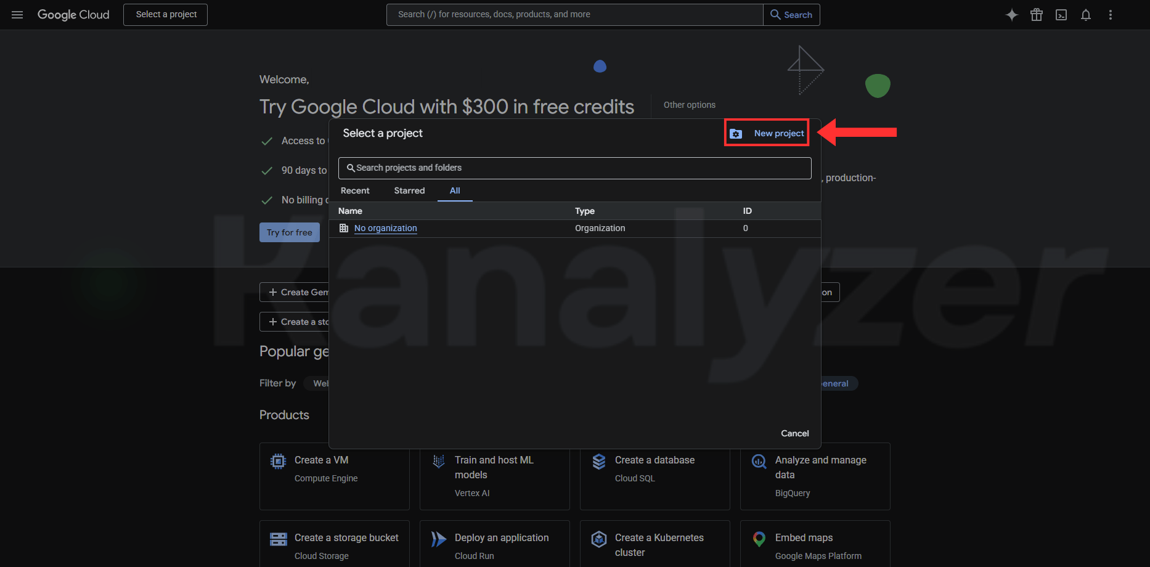Open the No organization link

pyautogui.click(x=386, y=228)
